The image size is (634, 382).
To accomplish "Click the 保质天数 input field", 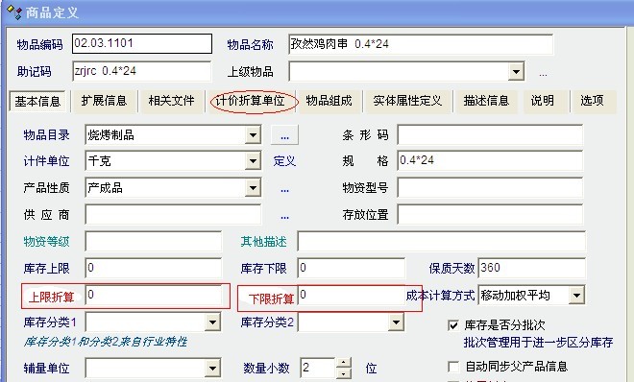I will pos(532,268).
